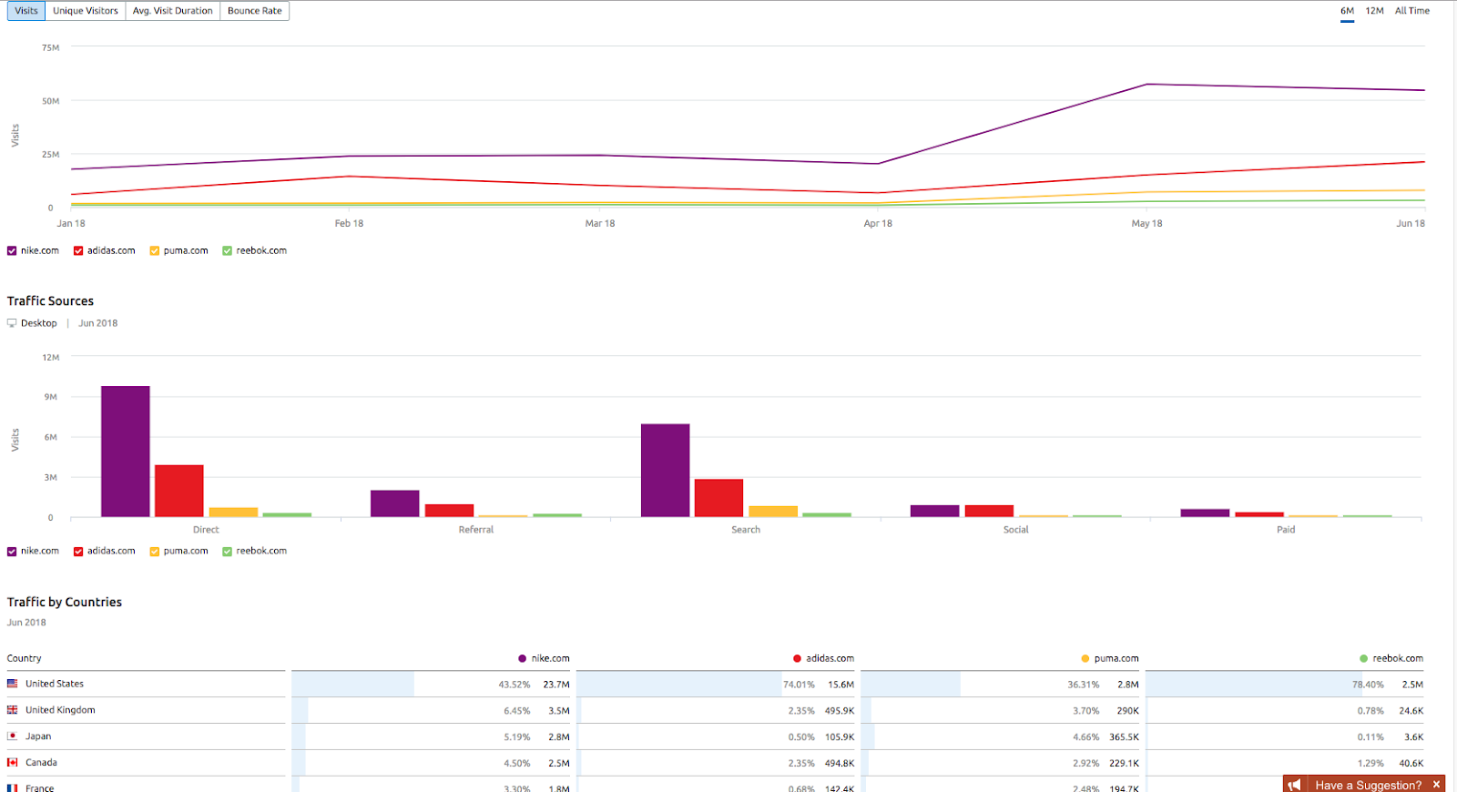Click the Canada flag icon
Viewport: 1457px width, 792px height.
[x=13, y=763]
